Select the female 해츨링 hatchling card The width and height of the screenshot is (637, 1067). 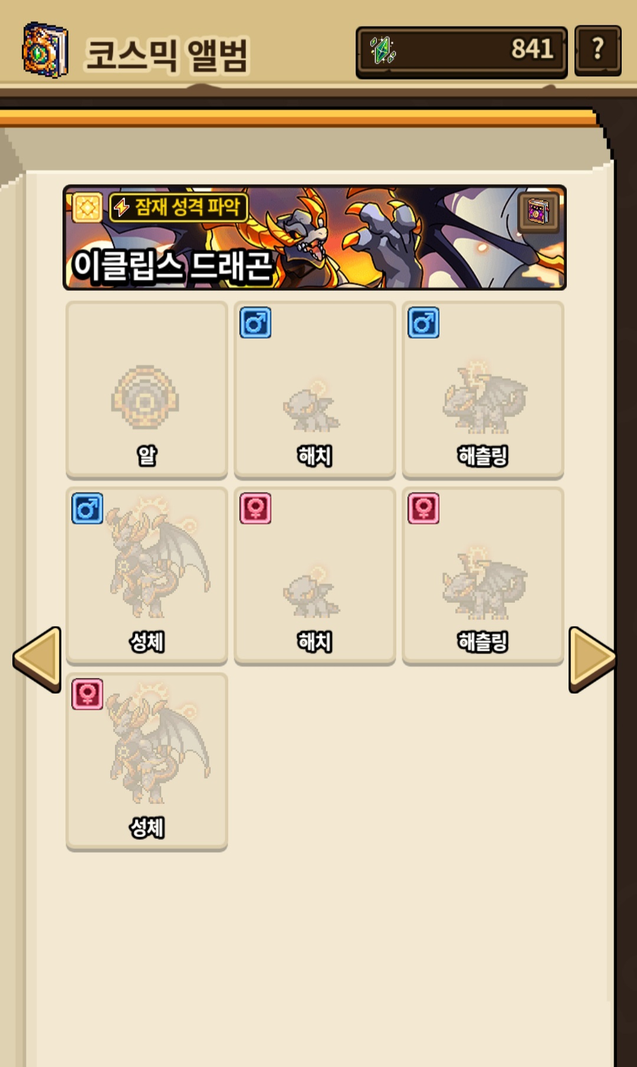[483, 575]
